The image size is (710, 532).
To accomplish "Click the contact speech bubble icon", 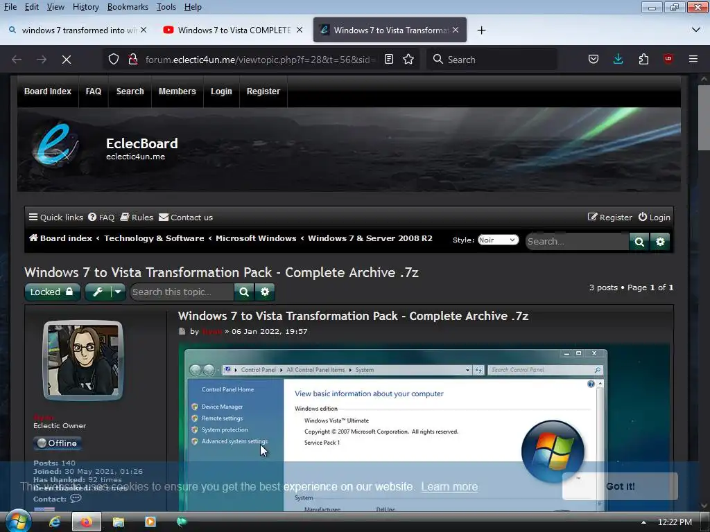I will pyautogui.click(x=76, y=498).
